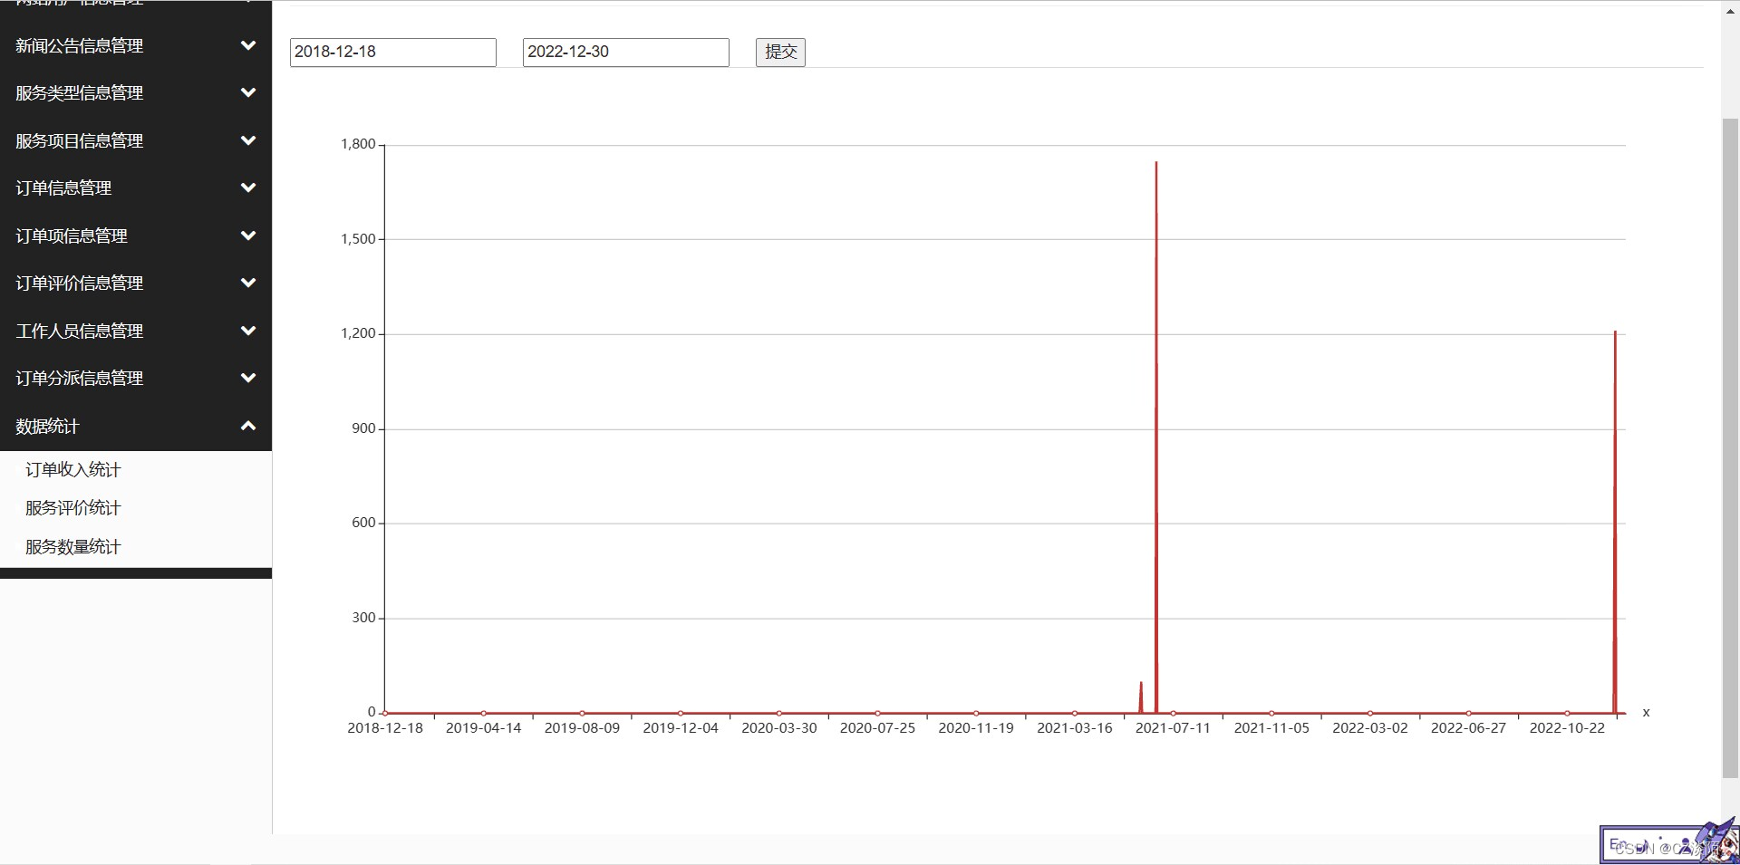
Task: Expand 订单分派信息管理 chevron arrow
Action: tap(247, 378)
